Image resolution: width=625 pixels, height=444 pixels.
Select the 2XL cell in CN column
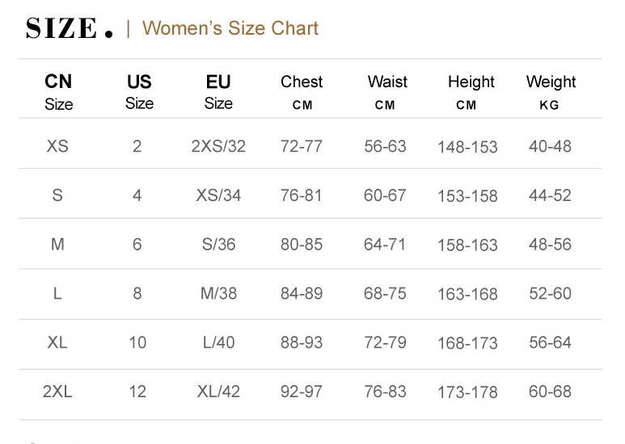click(x=57, y=392)
